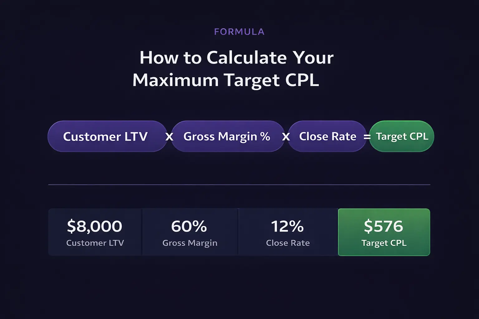The height and width of the screenshot is (319, 479).
Task: Click the X between Gross Margin and Close Rate
Action: pos(286,137)
